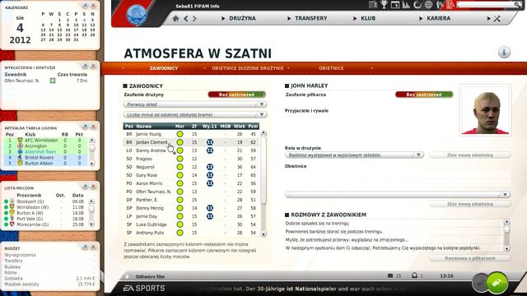527x296 pixels.
Task: Open the empty Obietnice dropdown
Action: (x=397, y=195)
